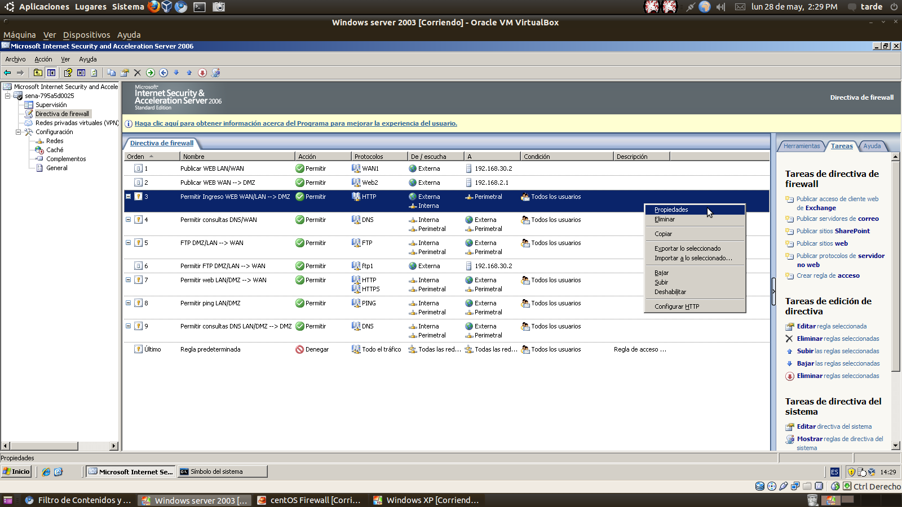
Task: Collapse rule 4 Permitir consultas DNS/WAN
Action: tap(128, 220)
